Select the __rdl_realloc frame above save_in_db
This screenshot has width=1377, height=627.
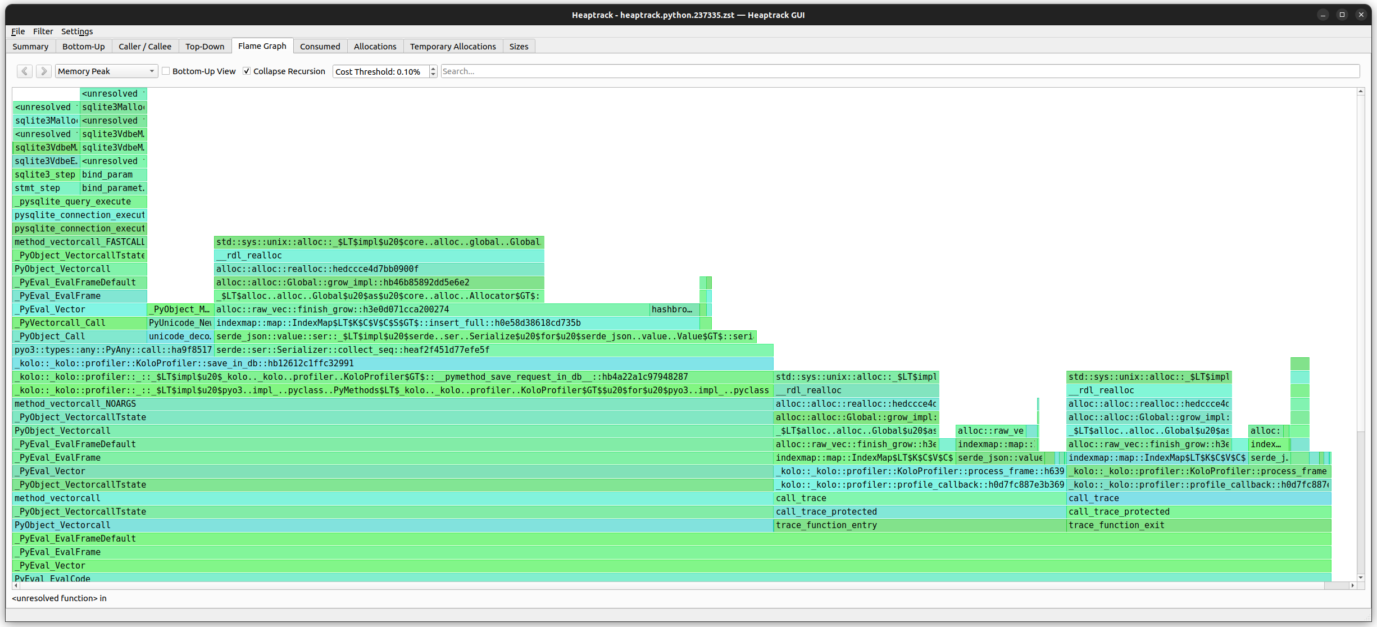[379, 256]
